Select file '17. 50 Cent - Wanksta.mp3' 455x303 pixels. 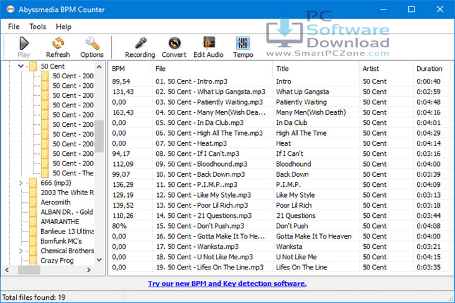[197, 247]
